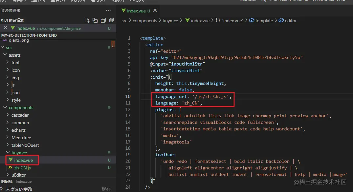The image size is (353, 192).
Task: Expand the echarts folder
Action: 8,130
